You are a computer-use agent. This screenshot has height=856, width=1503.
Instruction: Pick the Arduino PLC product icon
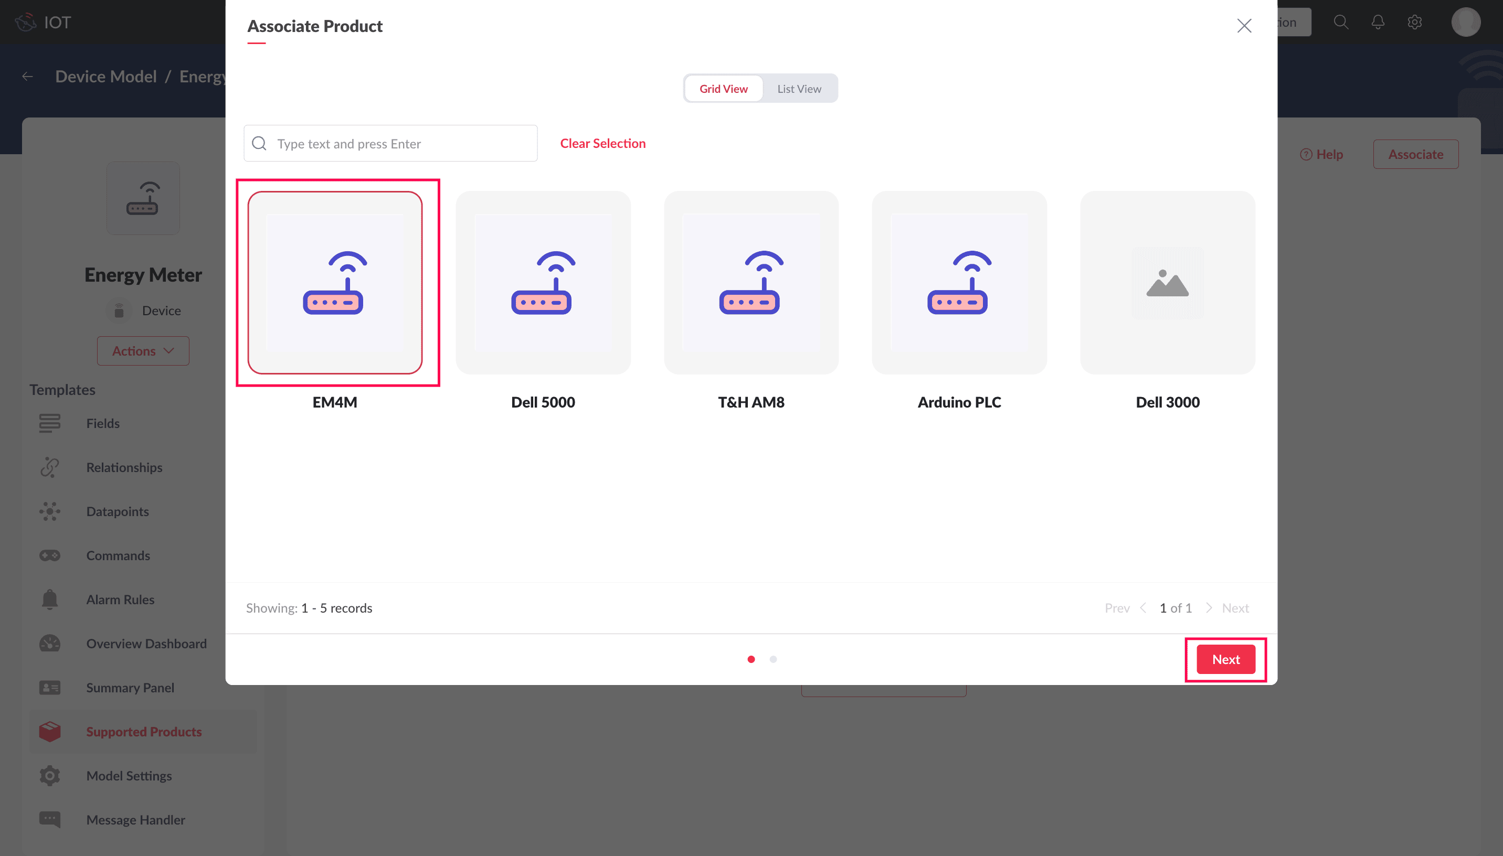958,283
